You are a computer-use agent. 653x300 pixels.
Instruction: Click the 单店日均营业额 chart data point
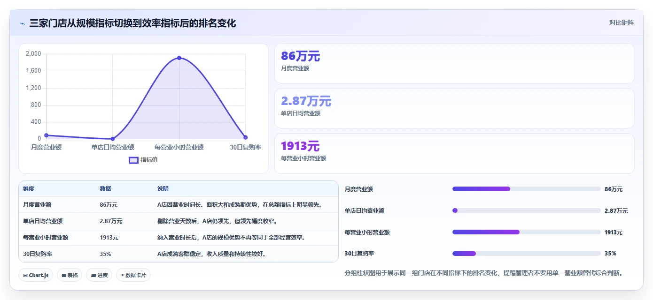pos(113,139)
